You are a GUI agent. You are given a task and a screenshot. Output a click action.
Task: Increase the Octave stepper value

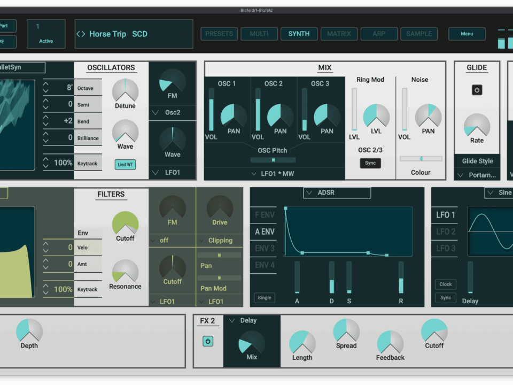pyautogui.click(x=45, y=84)
